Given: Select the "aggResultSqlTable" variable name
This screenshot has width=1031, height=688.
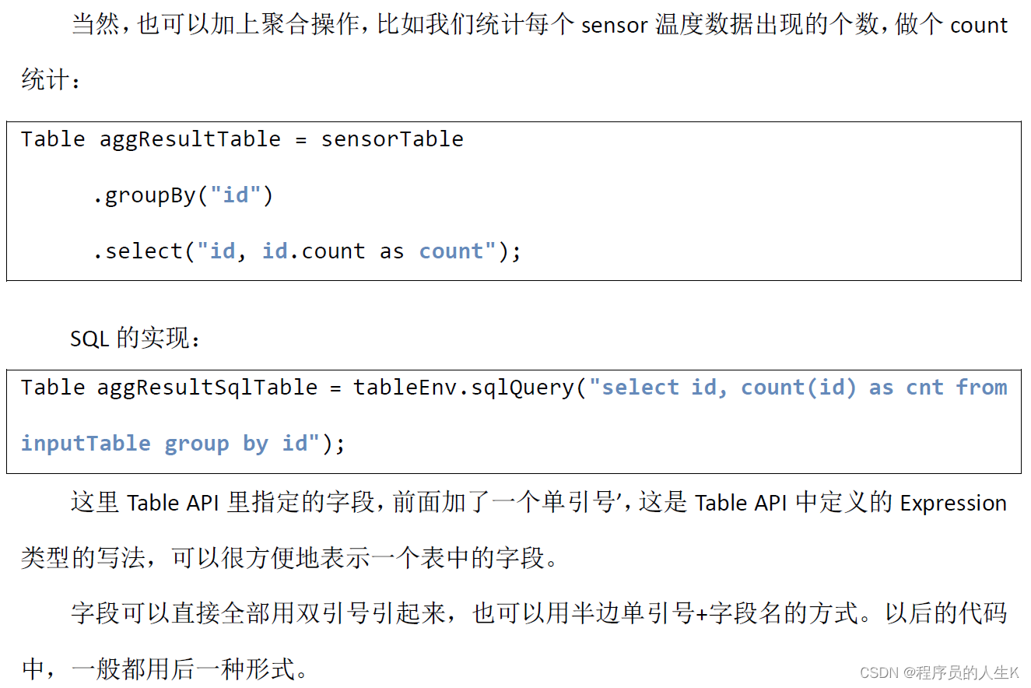Looking at the screenshot, I should point(207,388).
